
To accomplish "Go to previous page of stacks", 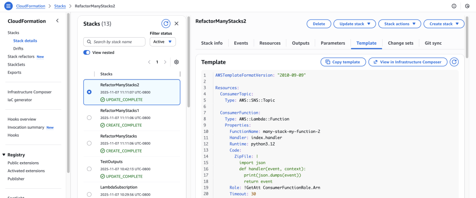I will 149,62.
